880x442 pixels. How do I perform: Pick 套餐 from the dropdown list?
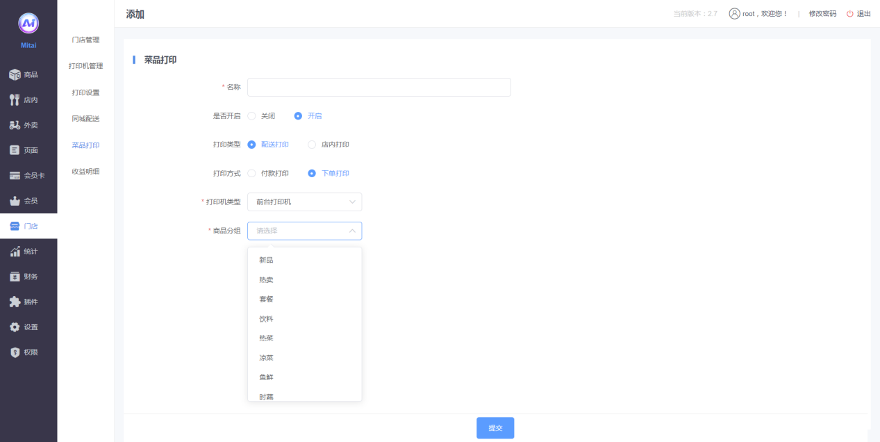266,299
